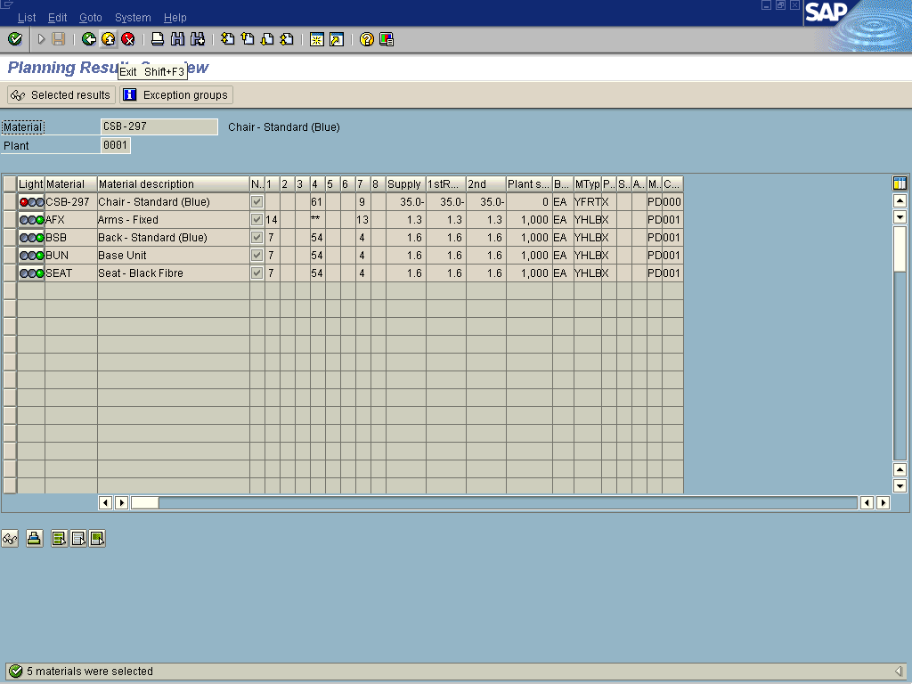
Task: Click the yellow Exit icon
Action: [108, 39]
